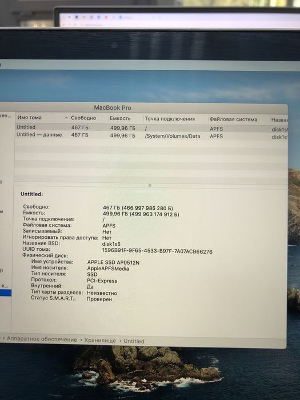Click the MacBook Pro window title

113,107
